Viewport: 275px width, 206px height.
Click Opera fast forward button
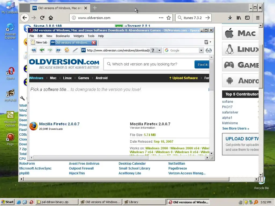[x=58, y=50]
